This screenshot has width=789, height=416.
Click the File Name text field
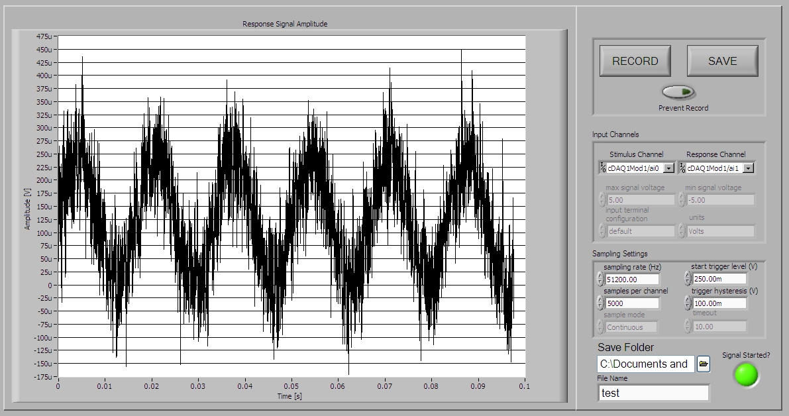coord(653,393)
